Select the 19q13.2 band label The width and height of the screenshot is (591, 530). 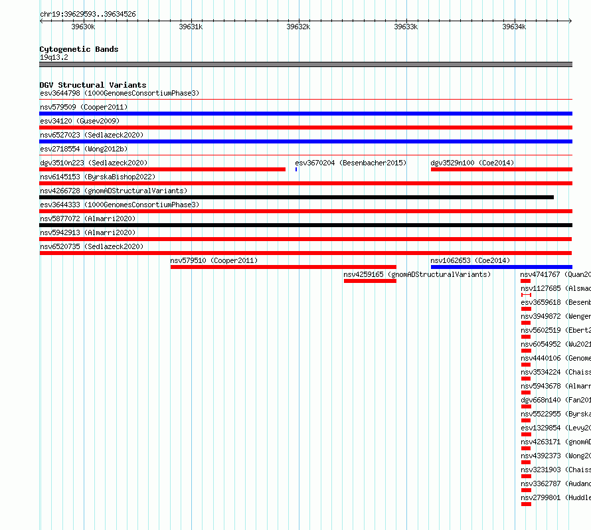pyautogui.click(x=54, y=57)
